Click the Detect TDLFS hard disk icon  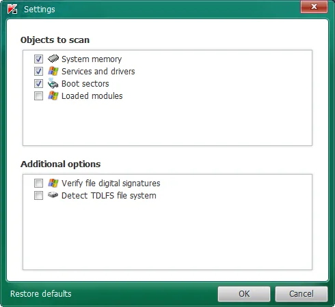[x=53, y=195]
